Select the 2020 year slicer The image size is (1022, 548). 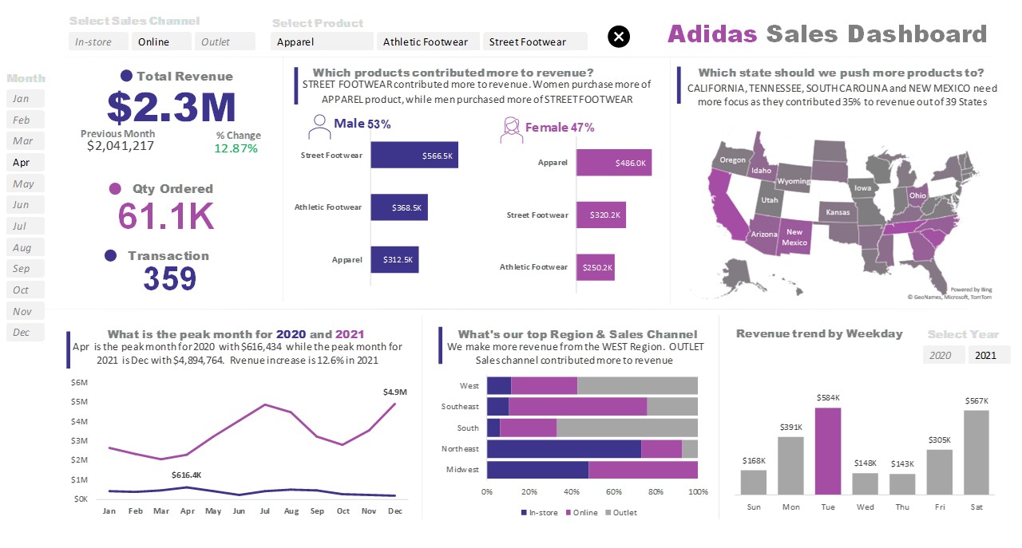pyautogui.click(x=943, y=355)
